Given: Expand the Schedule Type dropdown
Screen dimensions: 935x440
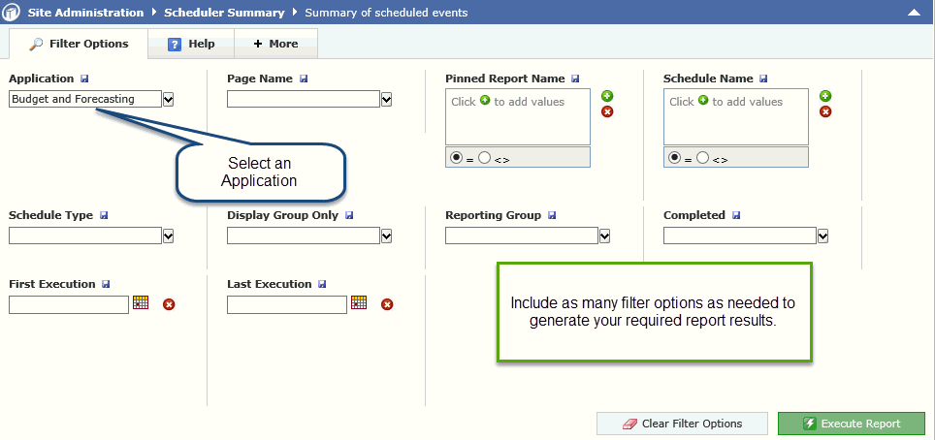Looking at the screenshot, I should [x=169, y=236].
